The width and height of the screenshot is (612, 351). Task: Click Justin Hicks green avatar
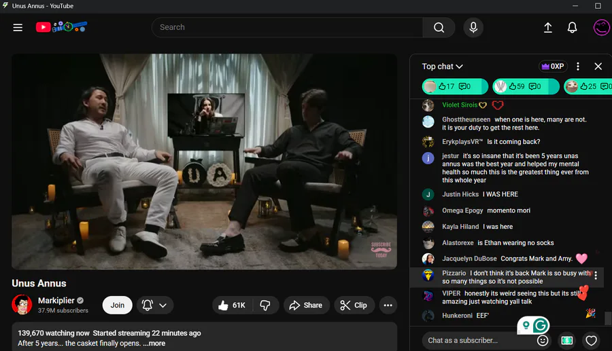pos(428,194)
